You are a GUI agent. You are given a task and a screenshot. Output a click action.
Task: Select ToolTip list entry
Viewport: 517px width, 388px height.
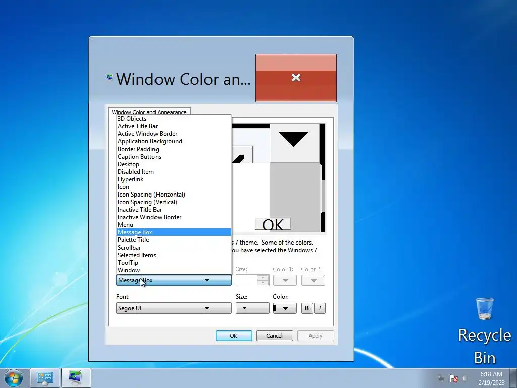pyautogui.click(x=174, y=263)
